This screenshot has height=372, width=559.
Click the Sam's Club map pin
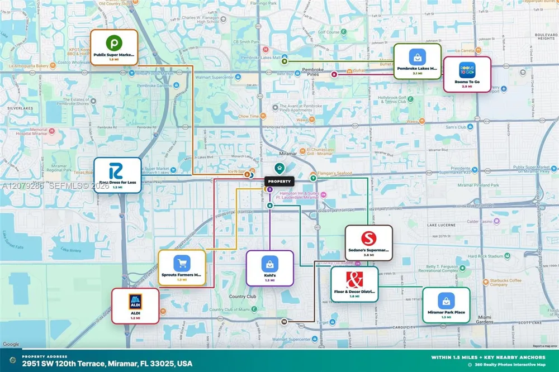(x=470, y=127)
